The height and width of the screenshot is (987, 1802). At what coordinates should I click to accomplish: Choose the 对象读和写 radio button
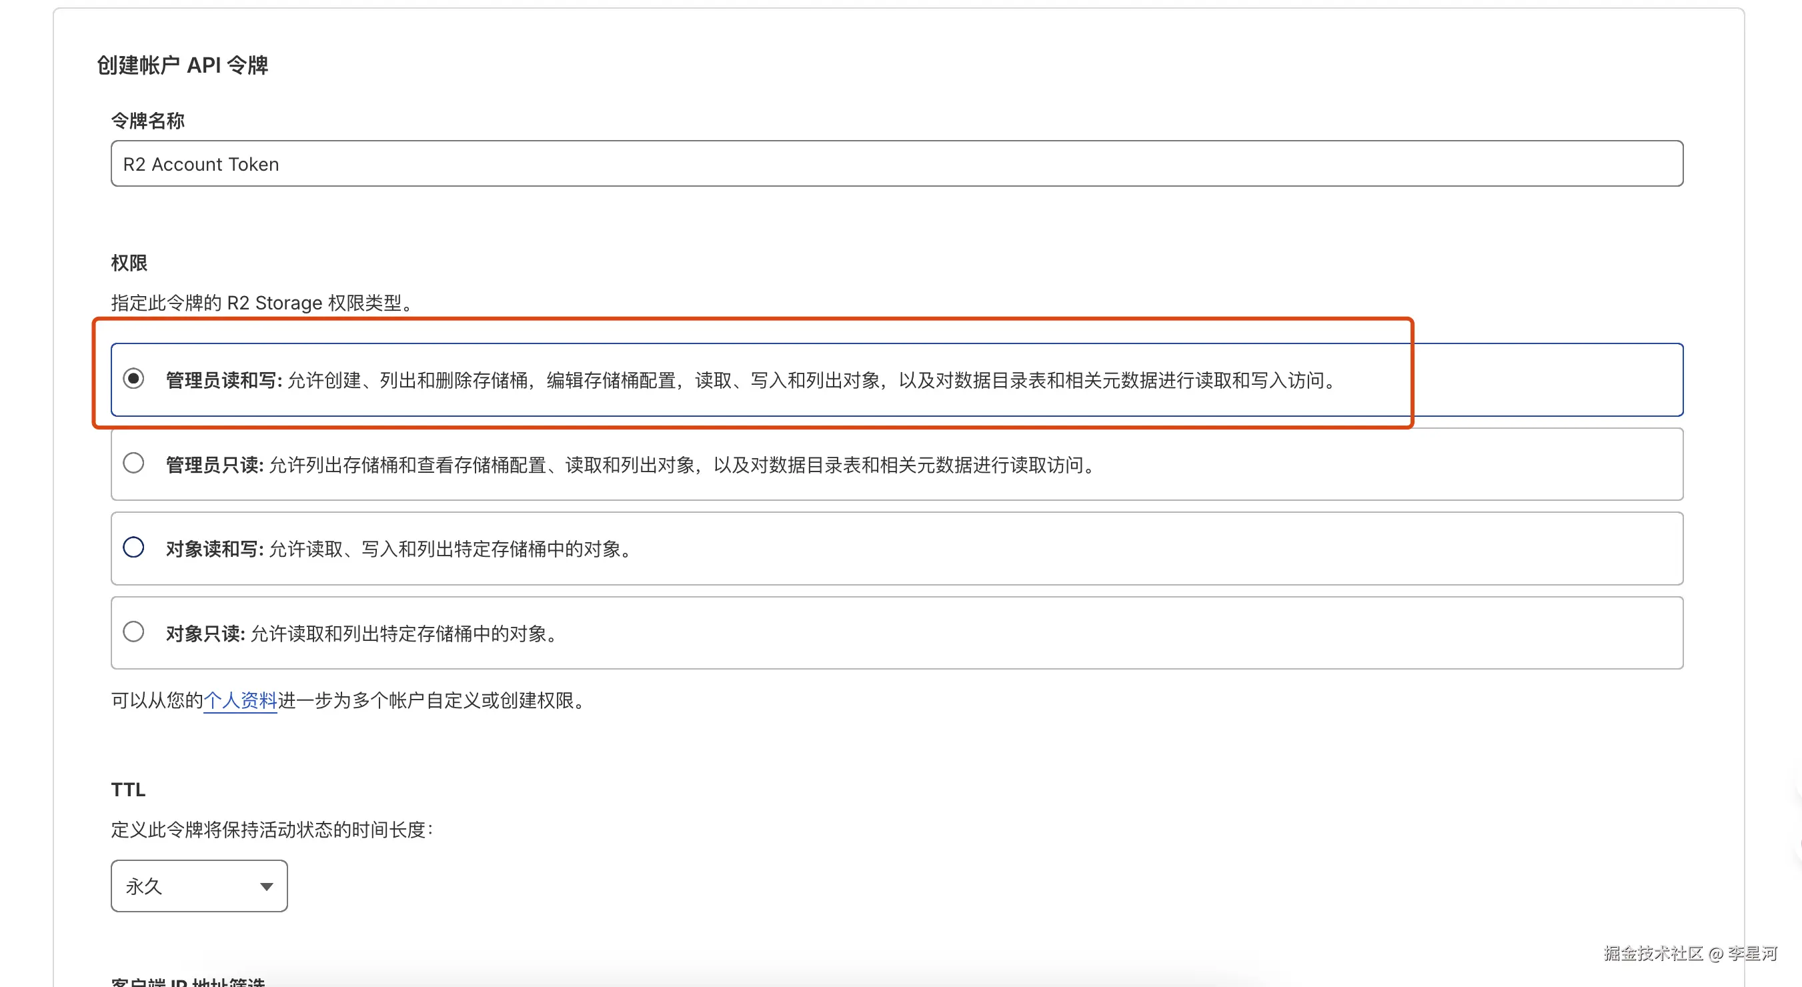click(x=133, y=547)
